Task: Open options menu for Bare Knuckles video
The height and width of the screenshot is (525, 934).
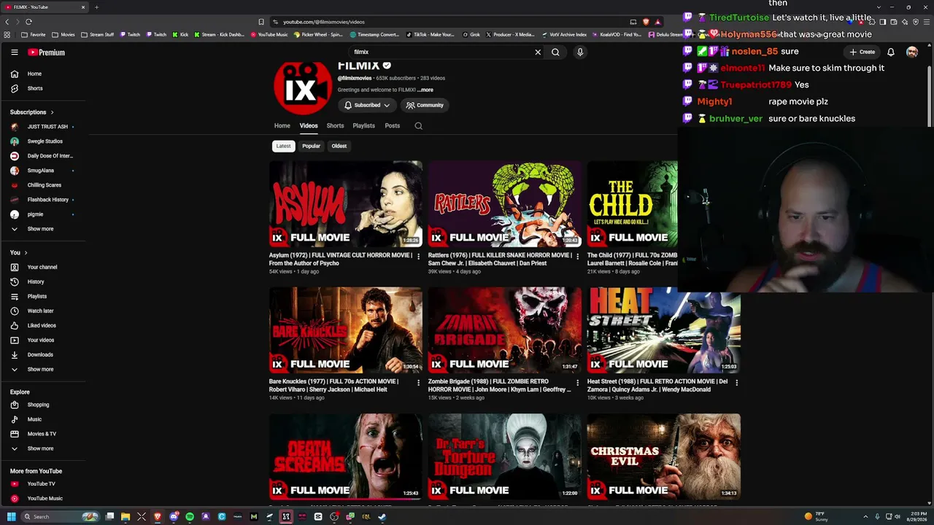Action: (418, 382)
